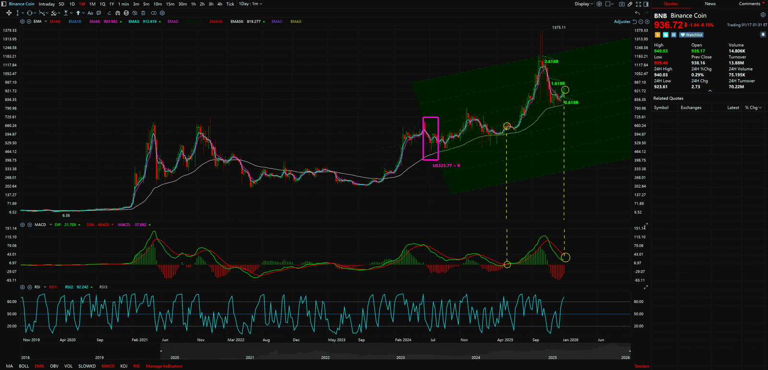Toggle KDJ indicator in bottom bar
The image size is (768, 370).
coord(124,366)
